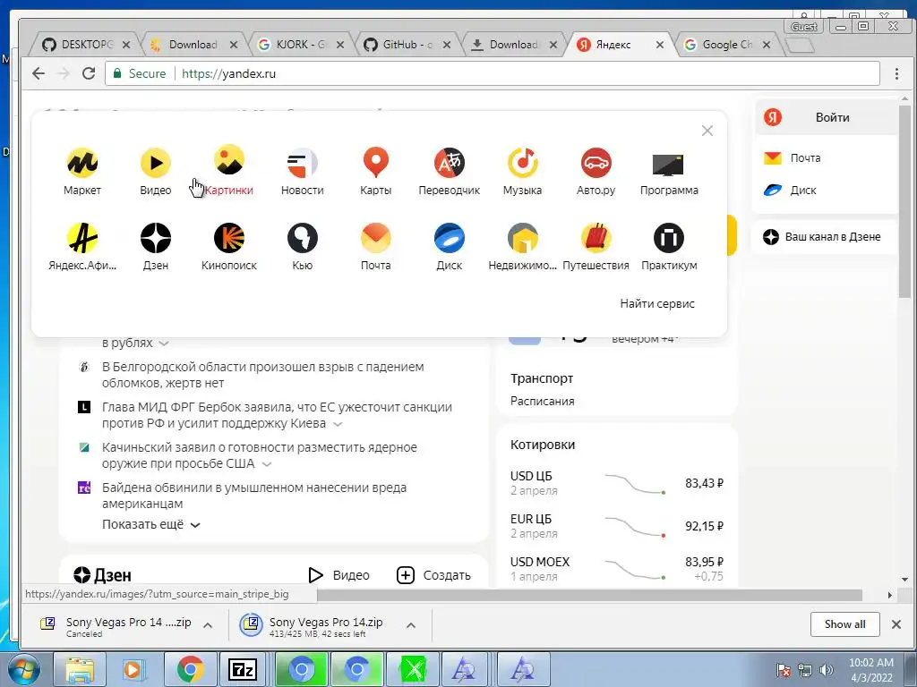Click the Видео button in Дзен section

pyautogui.click(x=339, y=575)
